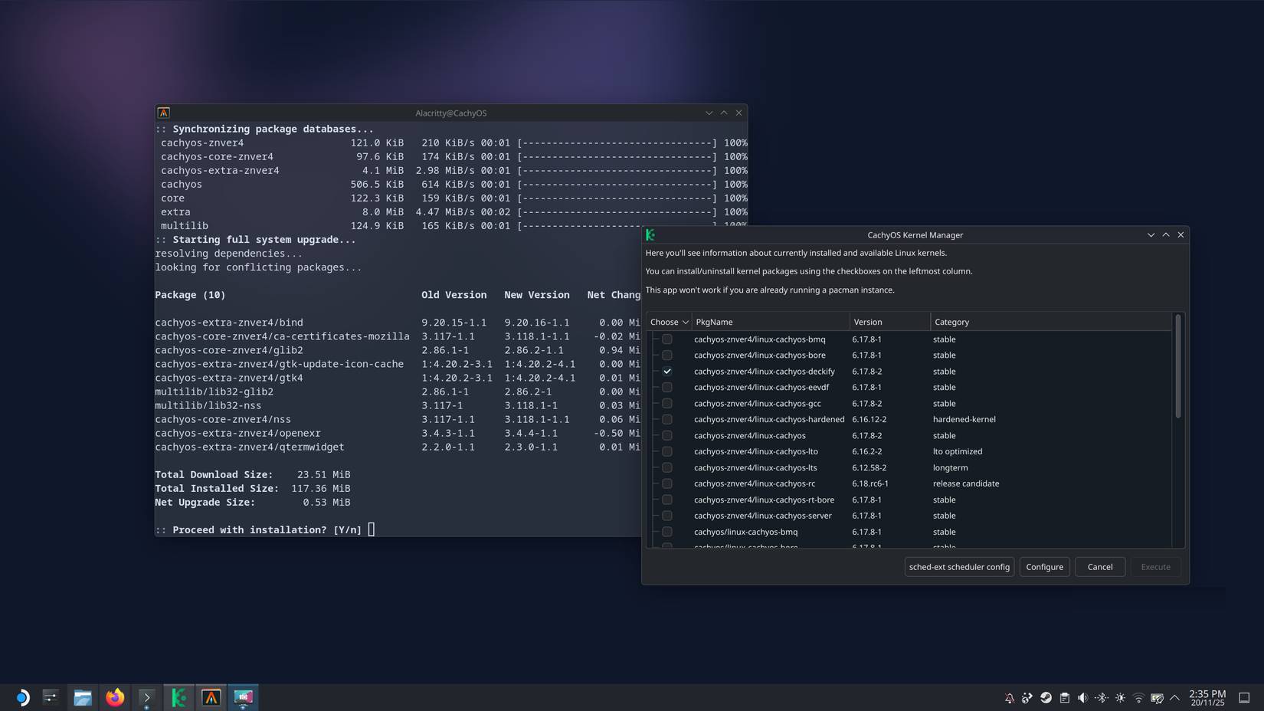Tick the linux-cachyos-lts kernel checkbox
The width and height of the screenshot is (1264, 711).
(667, 468)
